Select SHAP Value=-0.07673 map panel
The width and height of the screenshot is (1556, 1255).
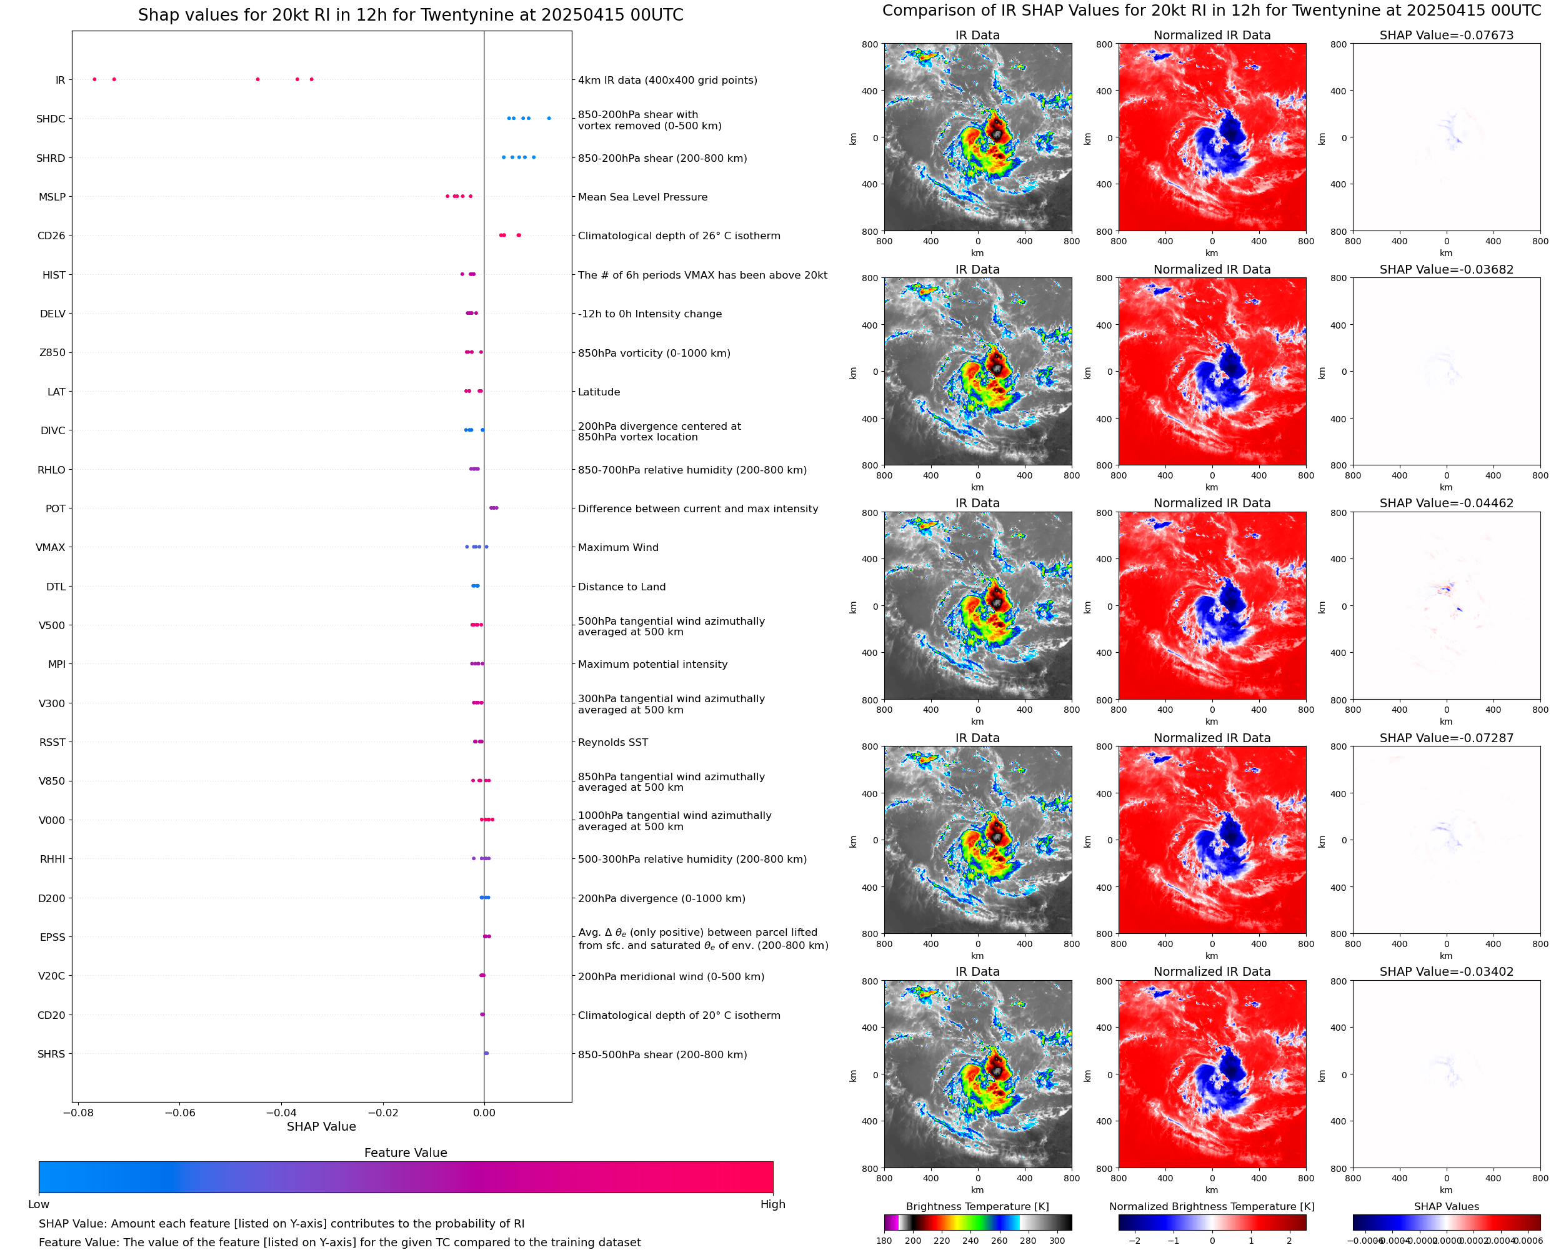(1445, 137)
